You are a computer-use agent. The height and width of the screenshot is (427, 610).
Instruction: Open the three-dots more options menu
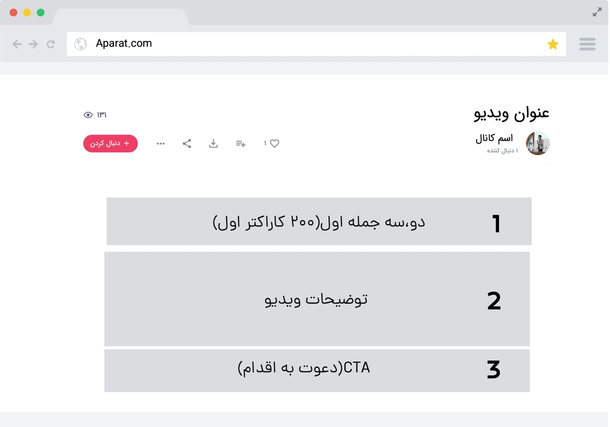click(x=161, y=144)
